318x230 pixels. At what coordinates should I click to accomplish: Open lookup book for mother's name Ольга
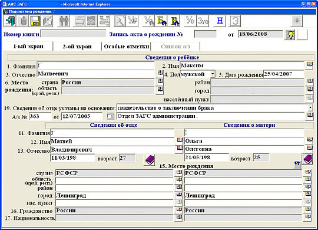tap(310, 140)
